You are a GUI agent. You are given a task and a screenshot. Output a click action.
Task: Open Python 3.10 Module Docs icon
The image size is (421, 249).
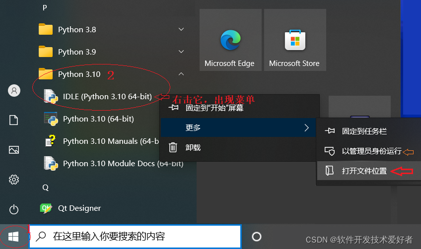(51, 163)
